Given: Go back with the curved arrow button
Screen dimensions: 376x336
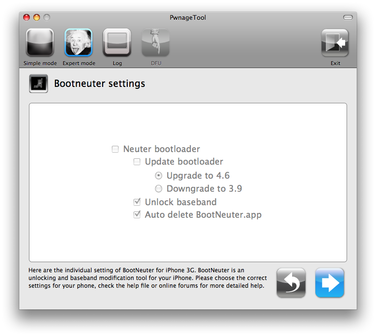Looking at the screenshot, I should (x=291, y=283).
